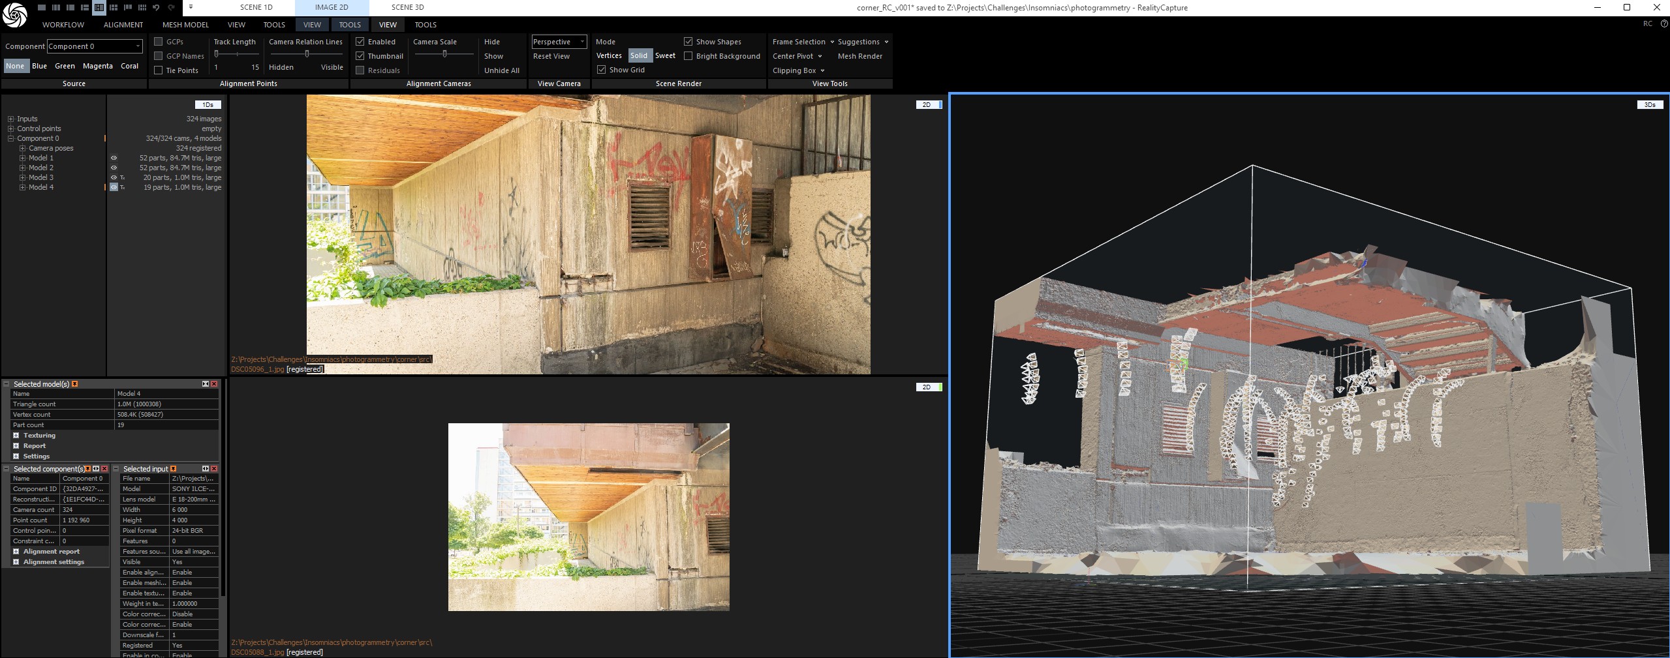Switch to the SCENE 3D tab

coord(407,7)
